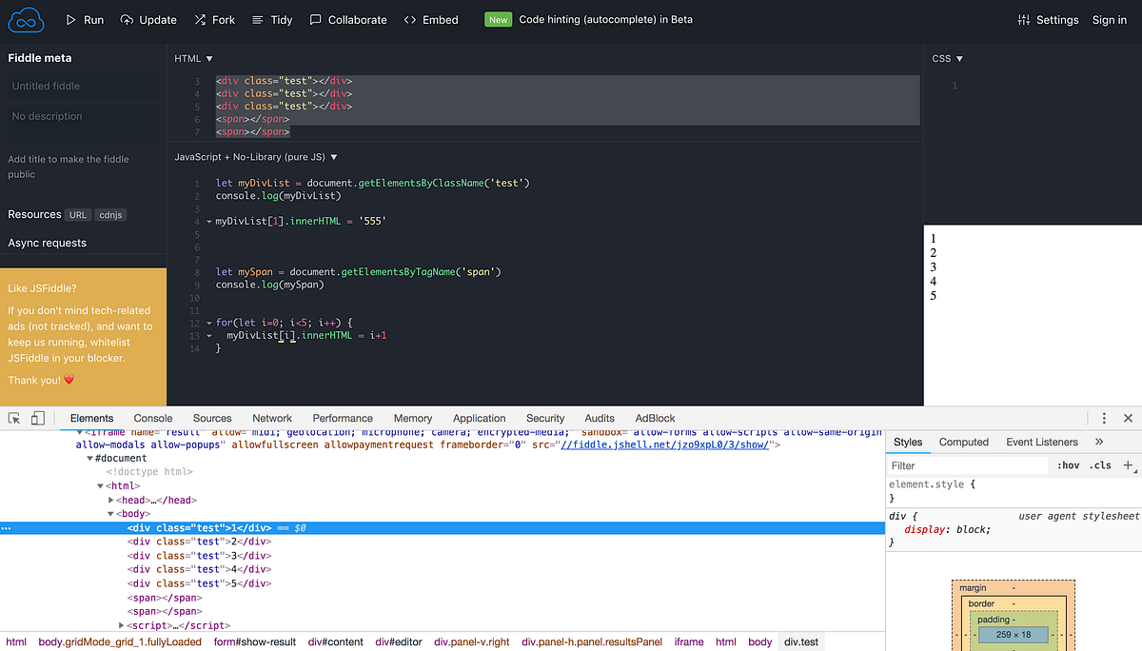This screenshot has height=651, width=1142.
Task: Open the Computed styles tab
Action: point(964,442)
